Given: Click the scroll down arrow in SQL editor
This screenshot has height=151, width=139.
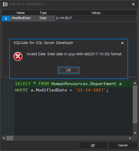Looking at the screenshot, I should (135, 133).
